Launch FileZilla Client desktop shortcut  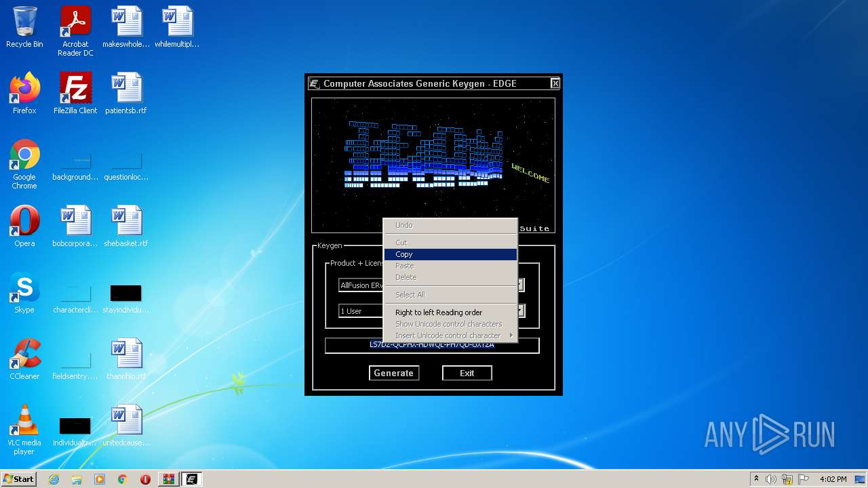pos(75,94)
